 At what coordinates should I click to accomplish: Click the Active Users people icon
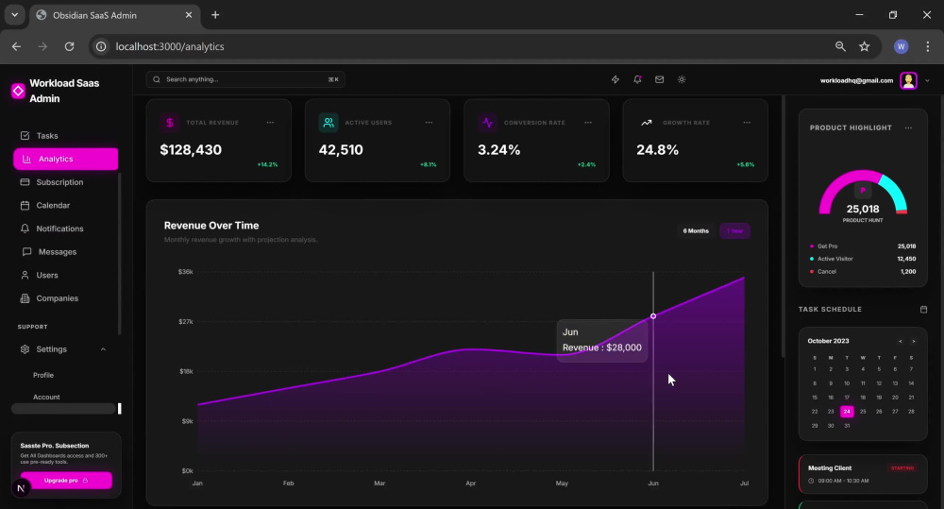point(329,122)
